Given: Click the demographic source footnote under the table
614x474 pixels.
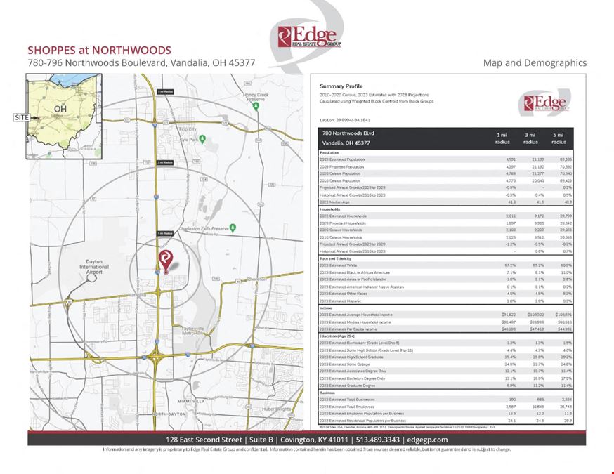Looking at the screenshot, I should (x=407, y=427).
